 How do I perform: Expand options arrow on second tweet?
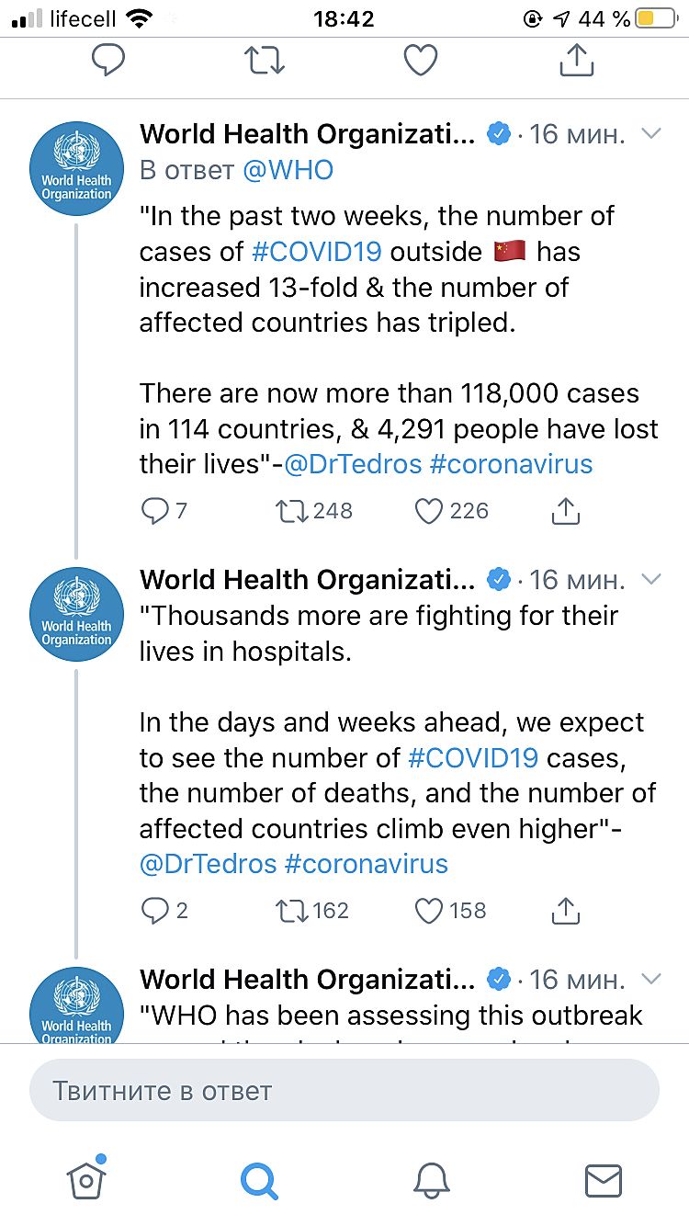click(x=651, y=580)
